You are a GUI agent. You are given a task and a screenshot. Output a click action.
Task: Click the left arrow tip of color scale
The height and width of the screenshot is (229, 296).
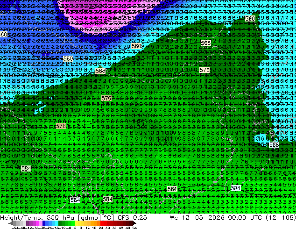(9, 223)
